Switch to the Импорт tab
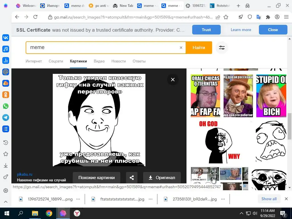This screenshot has height=219, width=292. [50, 6]
